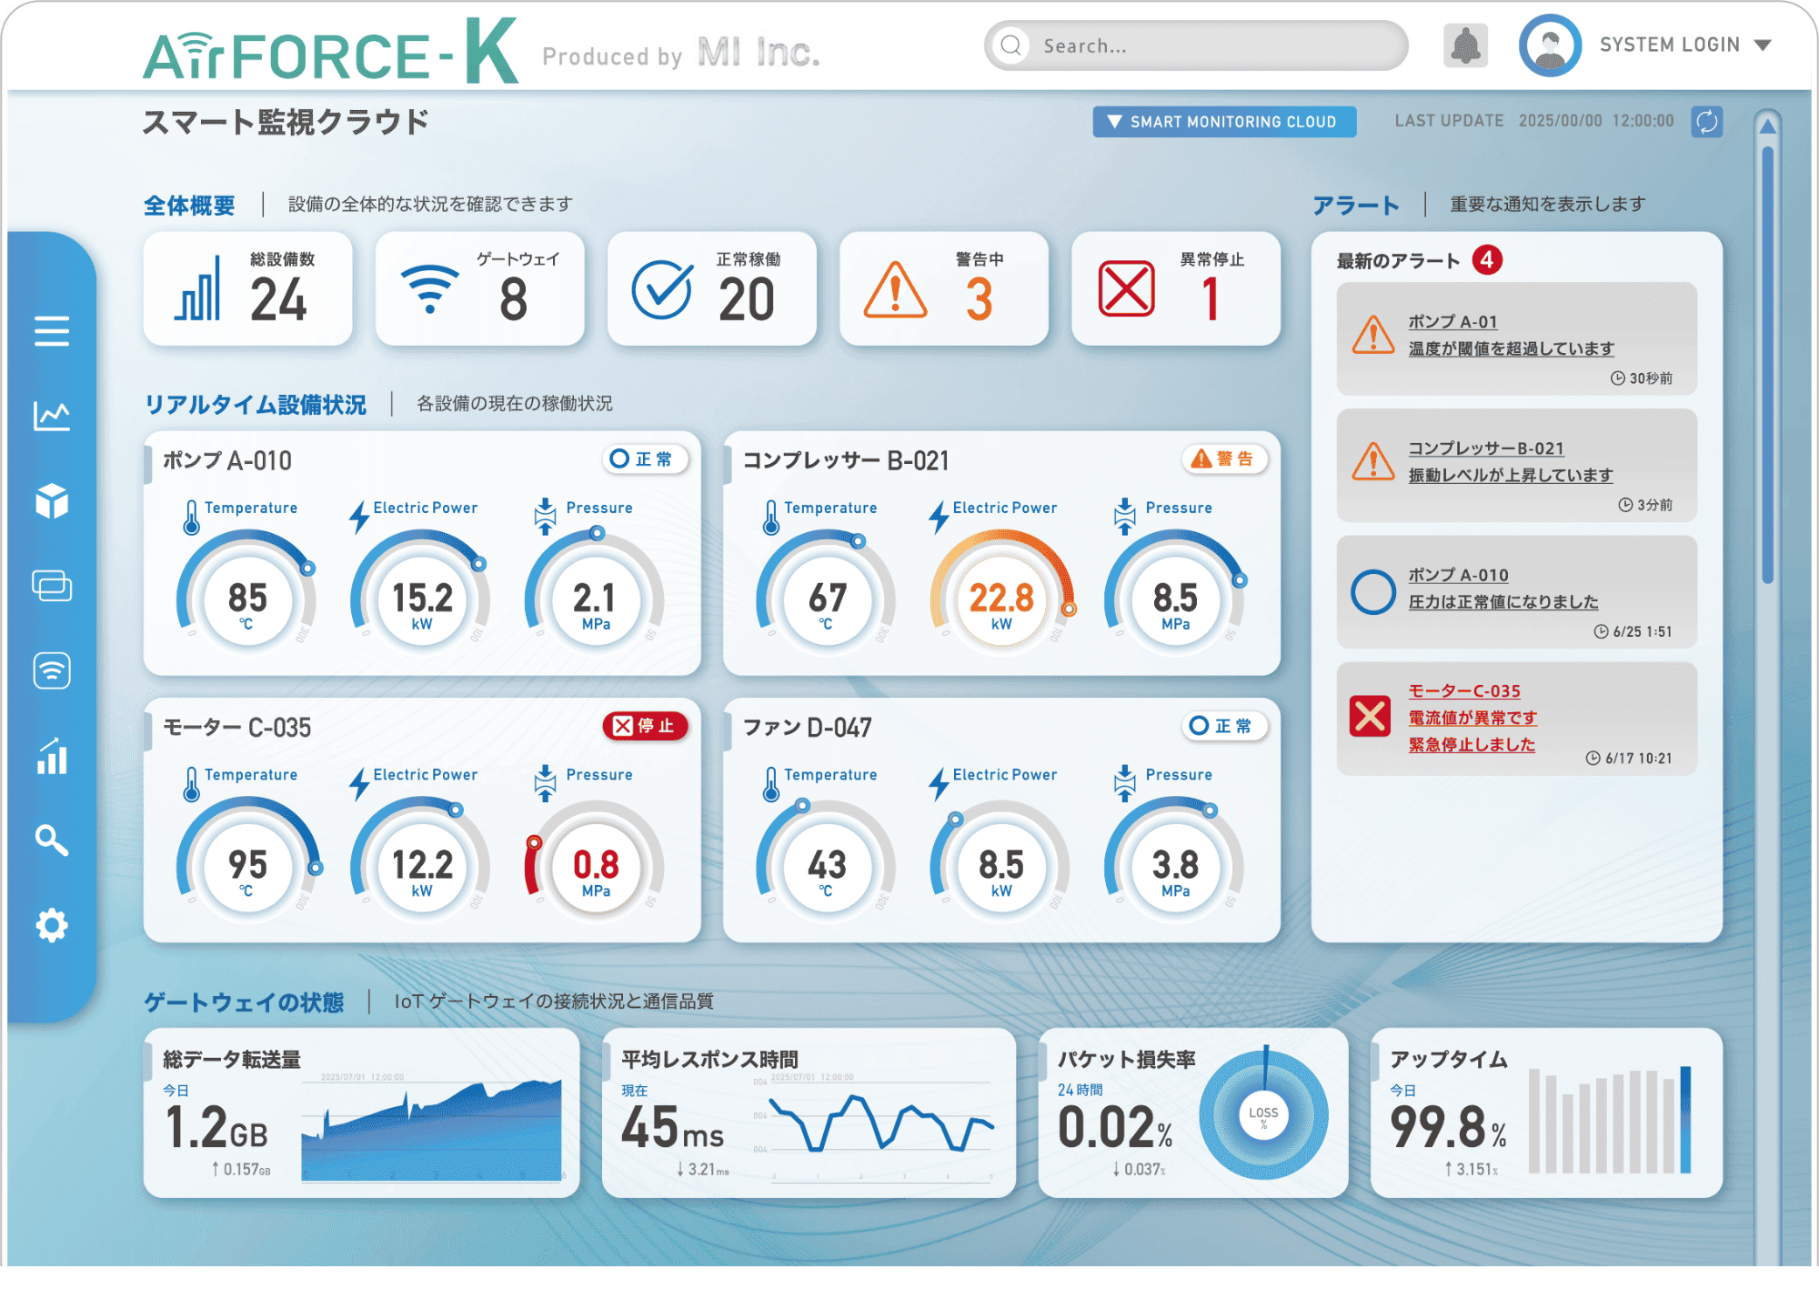Image resolution: width=1819 pixels, height=1299 pixels.
Task: Open the 3D cube equipment icon
Action: (52, 500)
